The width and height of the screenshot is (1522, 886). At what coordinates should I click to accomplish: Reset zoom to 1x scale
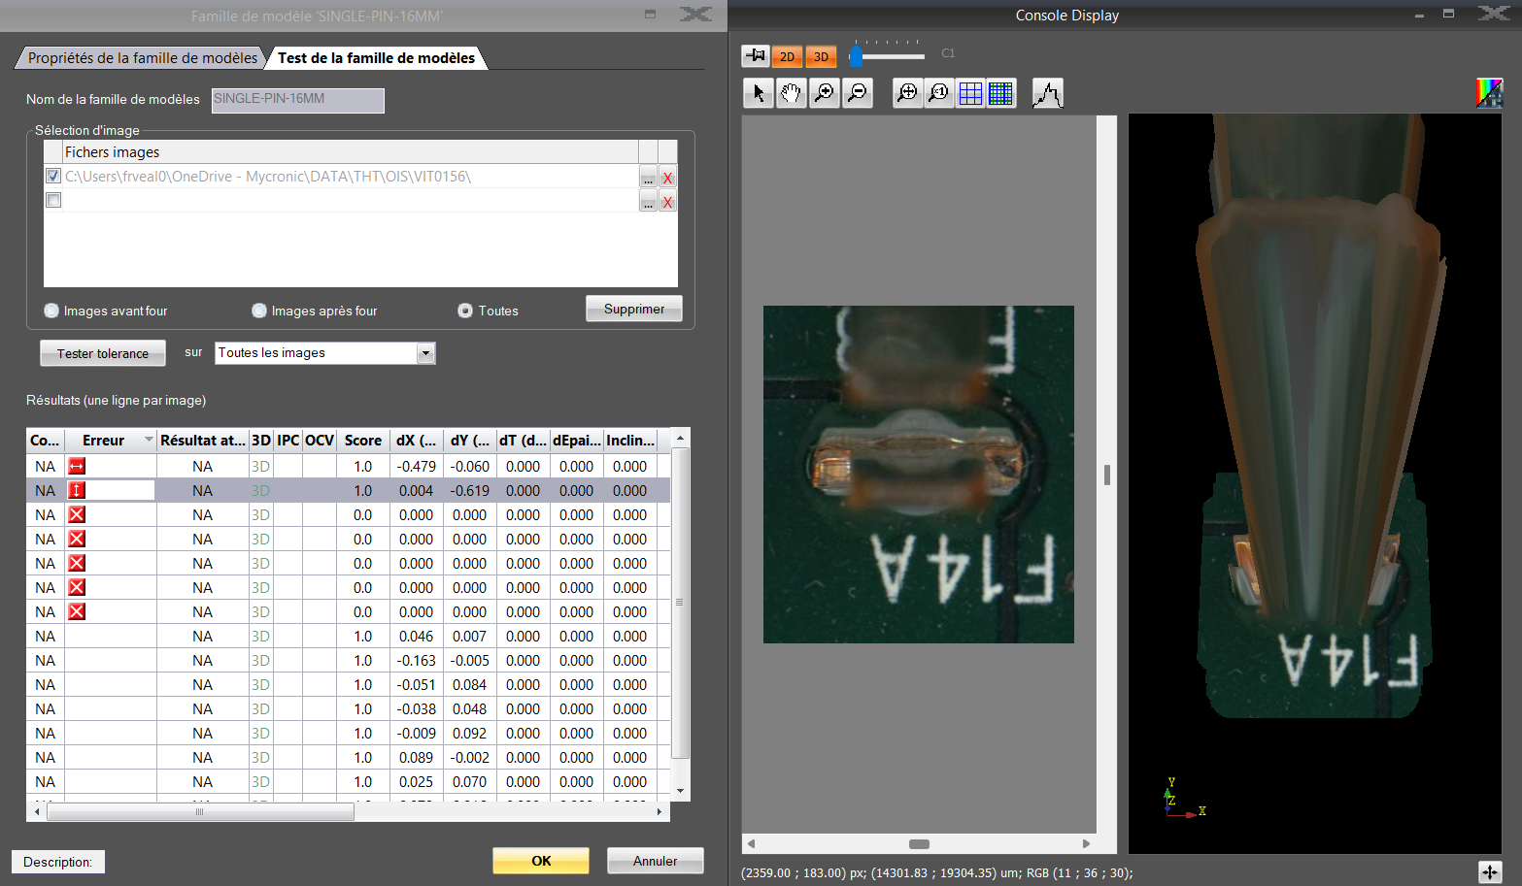(x=939, y=93)
